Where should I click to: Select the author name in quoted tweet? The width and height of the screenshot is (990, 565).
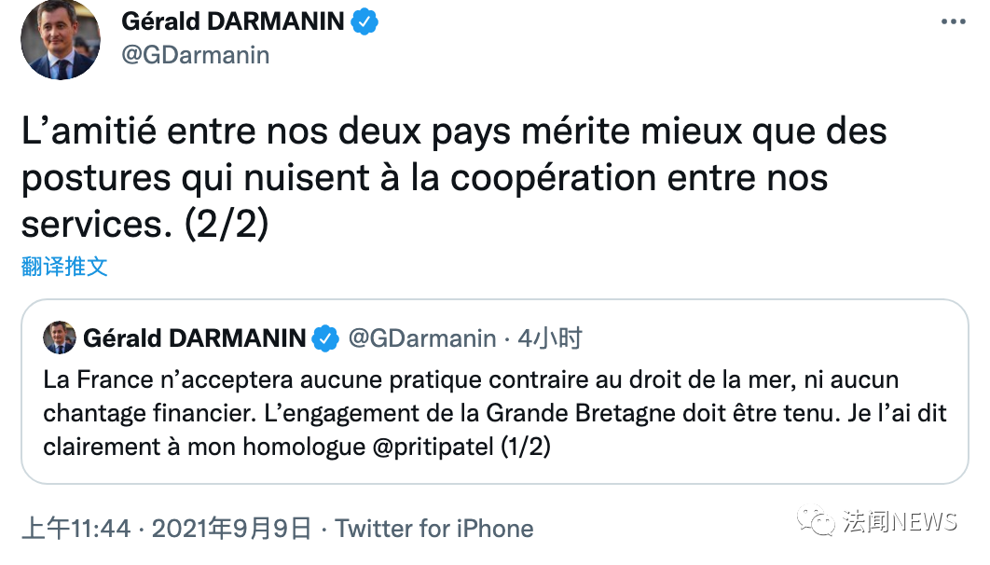coord(194,338)
